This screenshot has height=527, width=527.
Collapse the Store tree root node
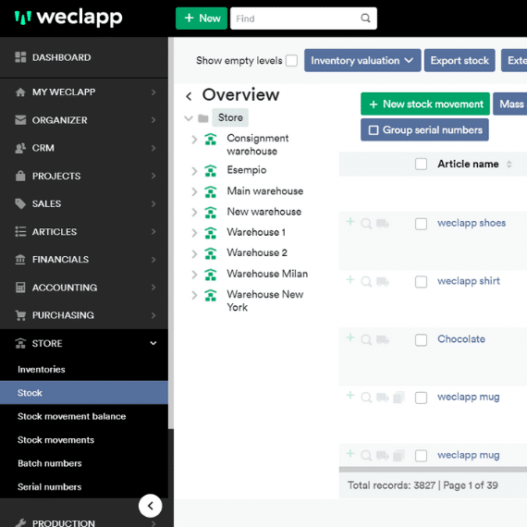(189, 118)
